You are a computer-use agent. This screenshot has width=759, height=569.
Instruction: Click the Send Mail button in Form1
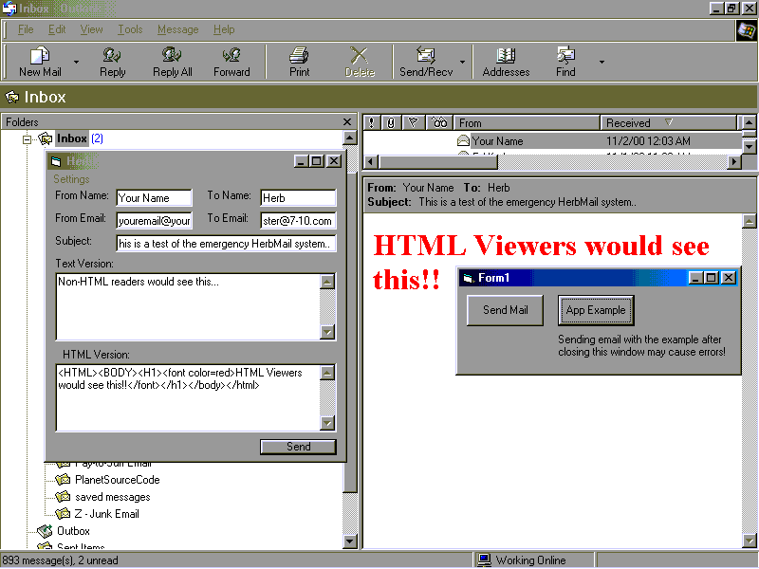(x=505, y=310)
